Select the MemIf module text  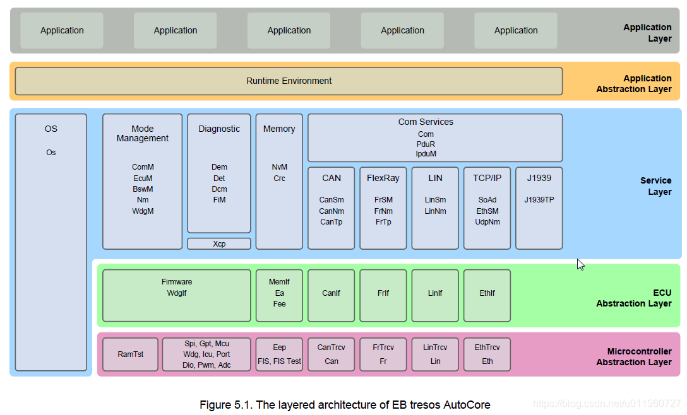click(x=279, y=282)
